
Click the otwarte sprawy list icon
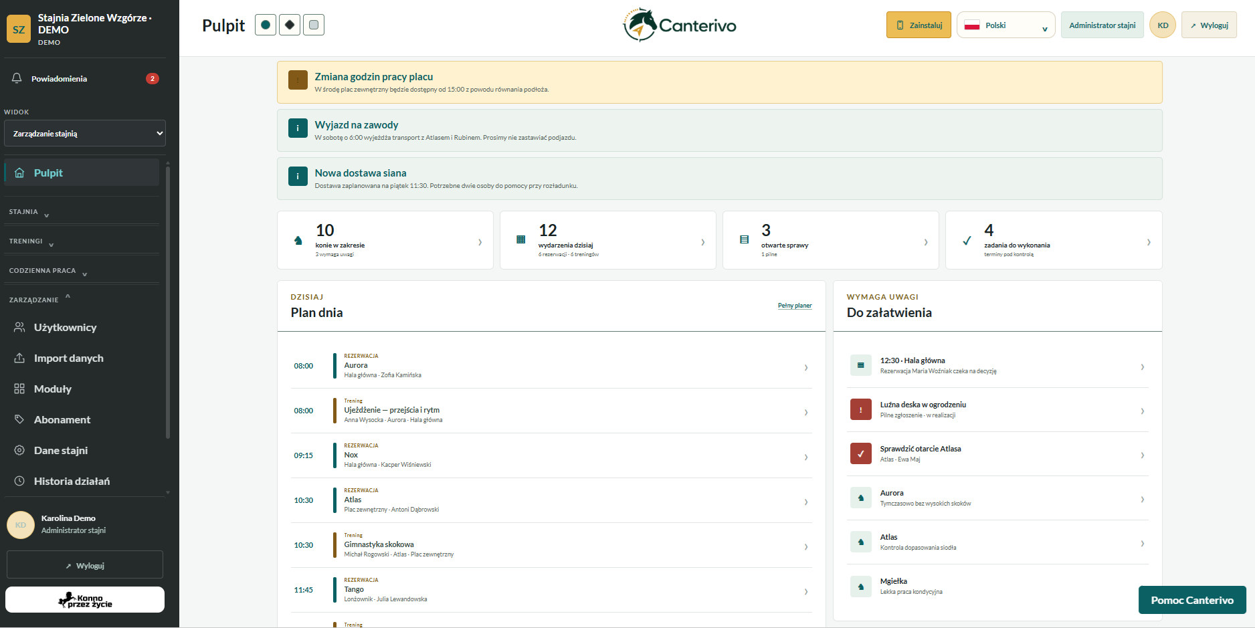coord(744,239)
